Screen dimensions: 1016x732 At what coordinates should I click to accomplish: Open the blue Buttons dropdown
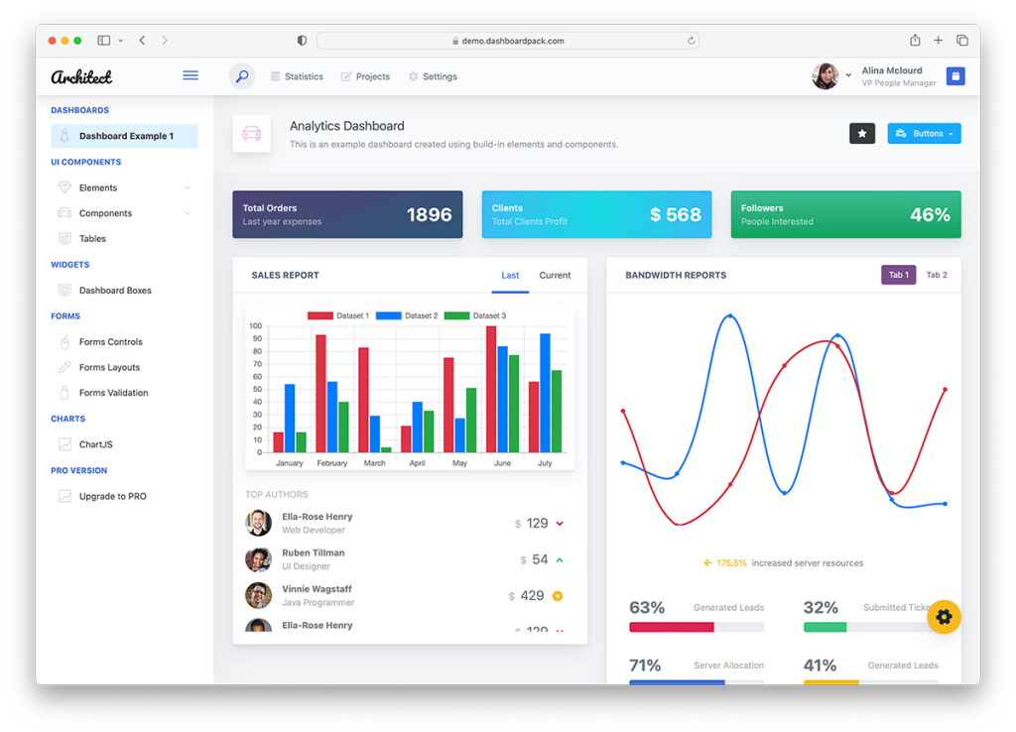pyautogui.click(x=924, y=134)
